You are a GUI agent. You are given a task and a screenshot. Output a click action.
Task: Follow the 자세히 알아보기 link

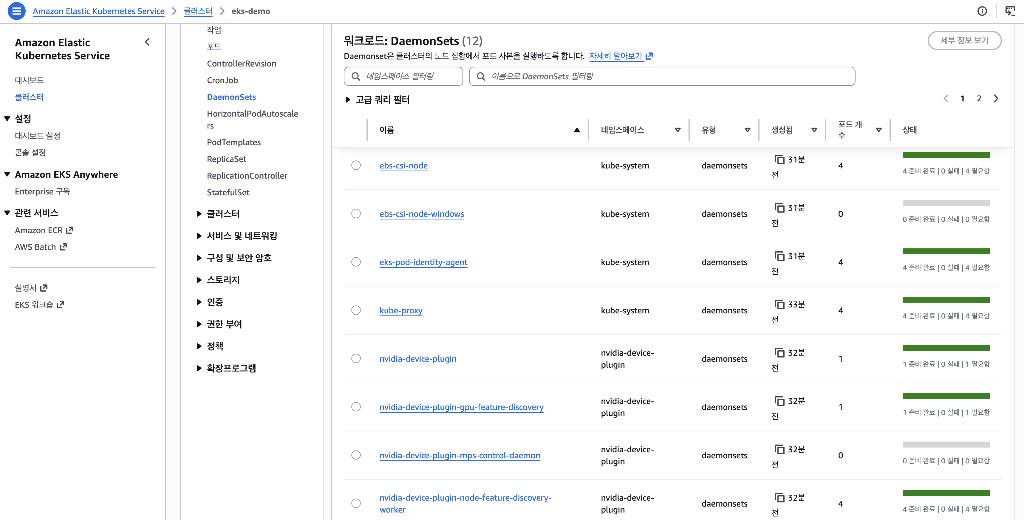coord(615,56)
